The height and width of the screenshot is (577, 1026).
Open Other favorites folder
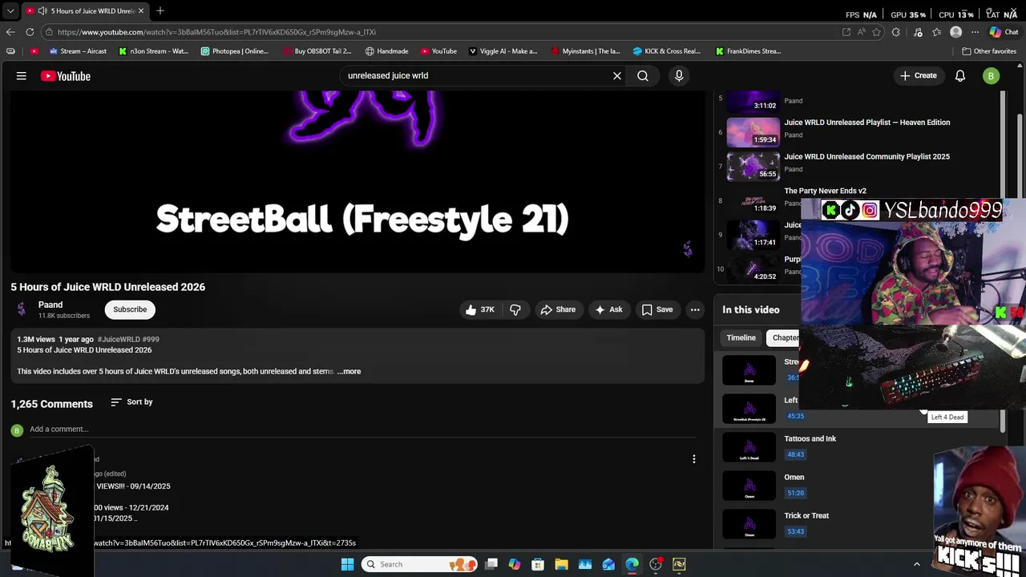(989, 51)
